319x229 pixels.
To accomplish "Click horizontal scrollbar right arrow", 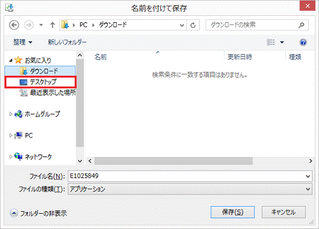I will click(311, 161).
